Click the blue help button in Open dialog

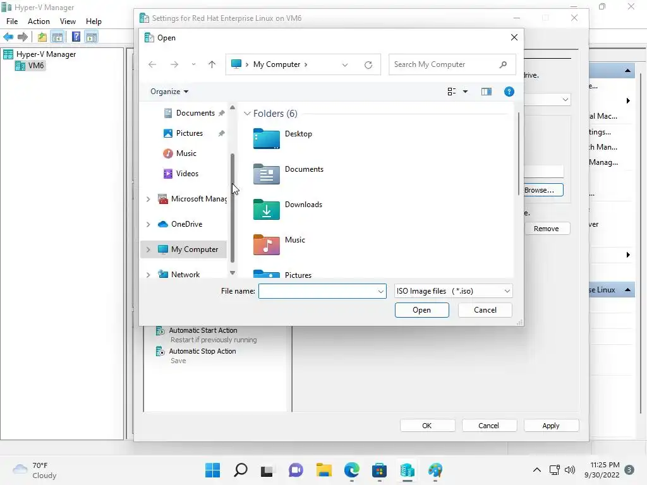pyautogui.click(x=509, y=92)
